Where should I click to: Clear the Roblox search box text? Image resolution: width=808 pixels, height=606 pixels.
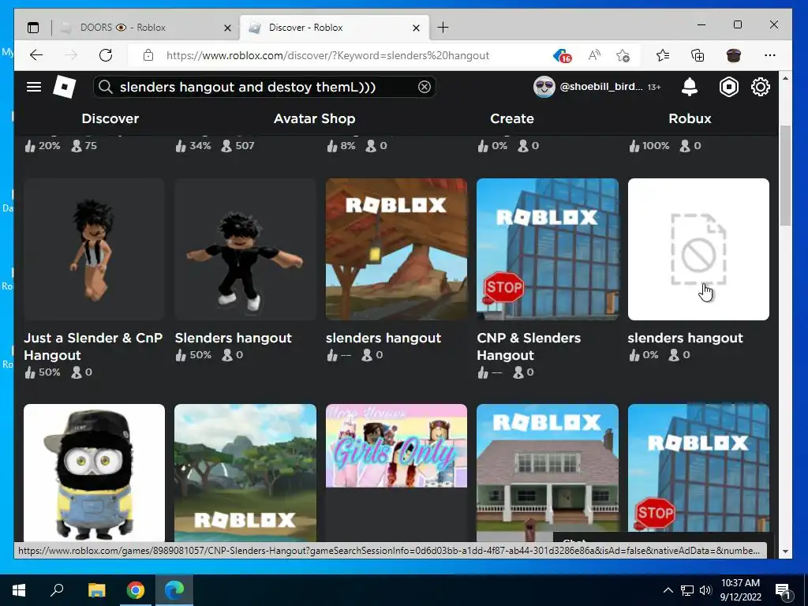[x=424, y=87]
